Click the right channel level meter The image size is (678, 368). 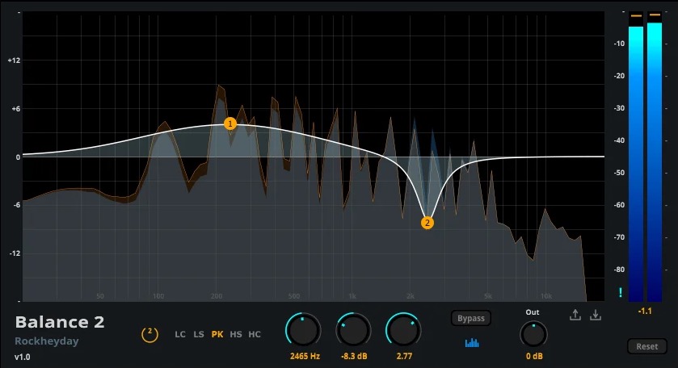655,157
